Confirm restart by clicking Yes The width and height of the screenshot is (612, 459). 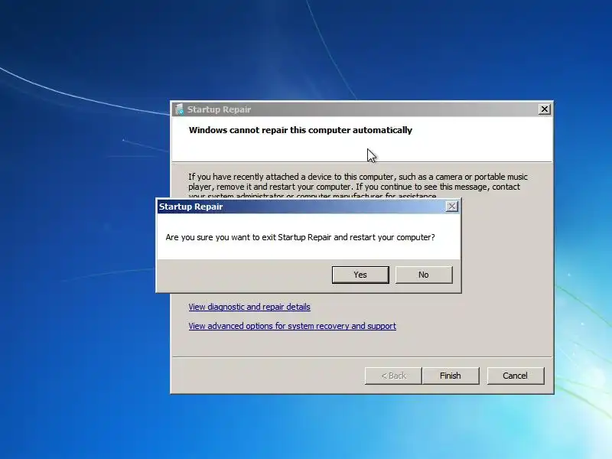pos(360,275)
